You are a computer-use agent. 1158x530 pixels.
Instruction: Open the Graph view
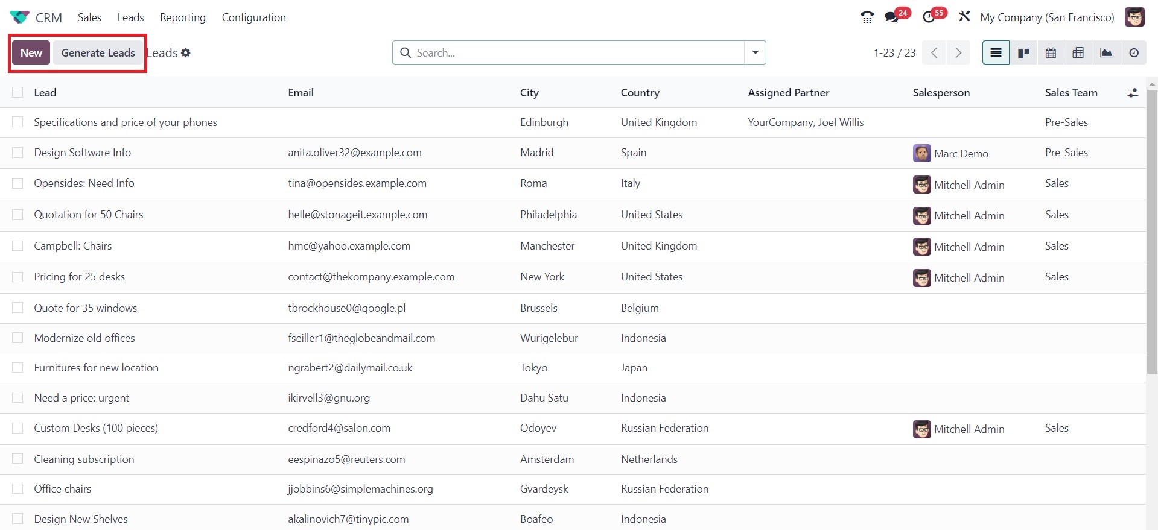(x=1106, y=53)
